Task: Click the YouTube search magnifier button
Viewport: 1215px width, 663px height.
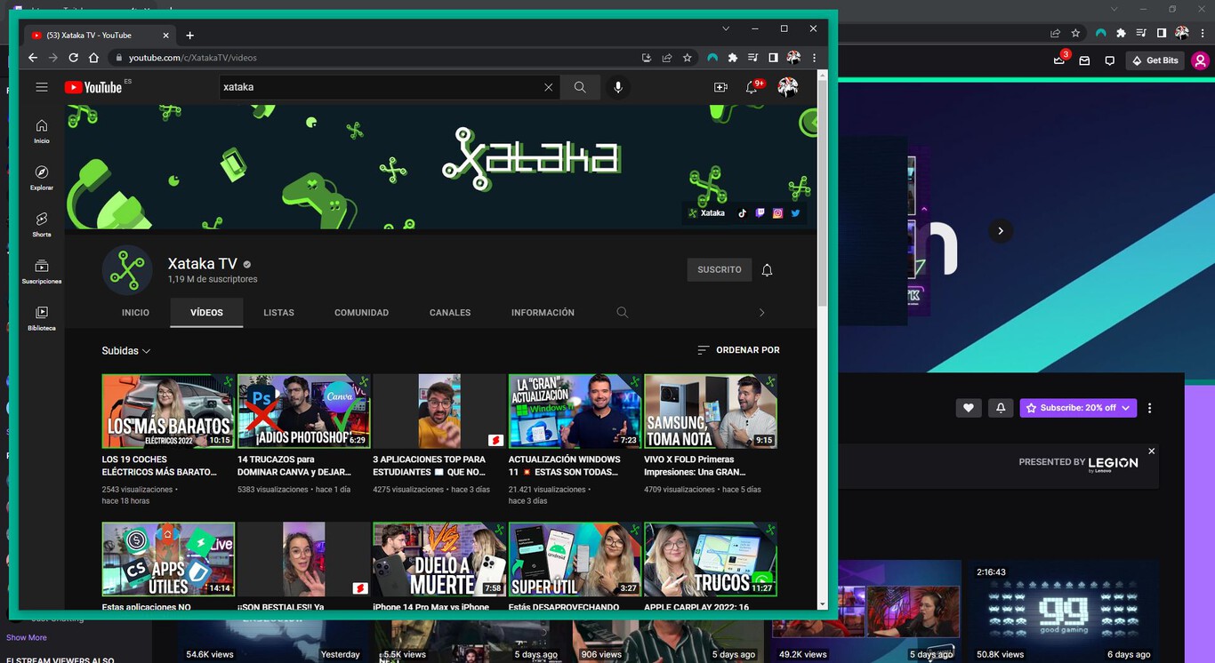Action: (x=580, y=87)
